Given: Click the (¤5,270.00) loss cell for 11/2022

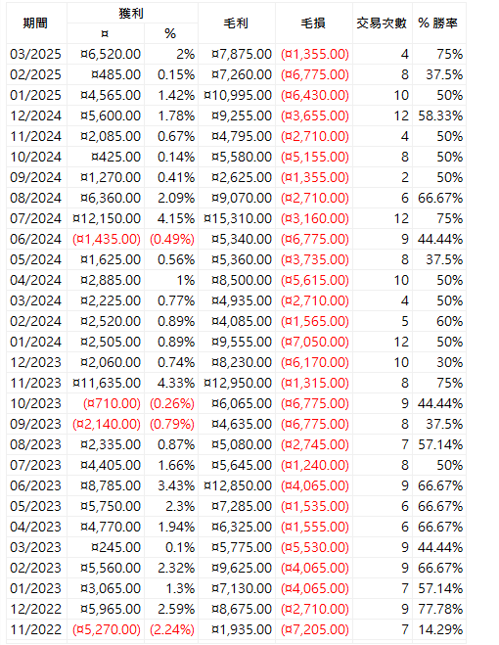Looking at the screenshot, I should (106, 629).
